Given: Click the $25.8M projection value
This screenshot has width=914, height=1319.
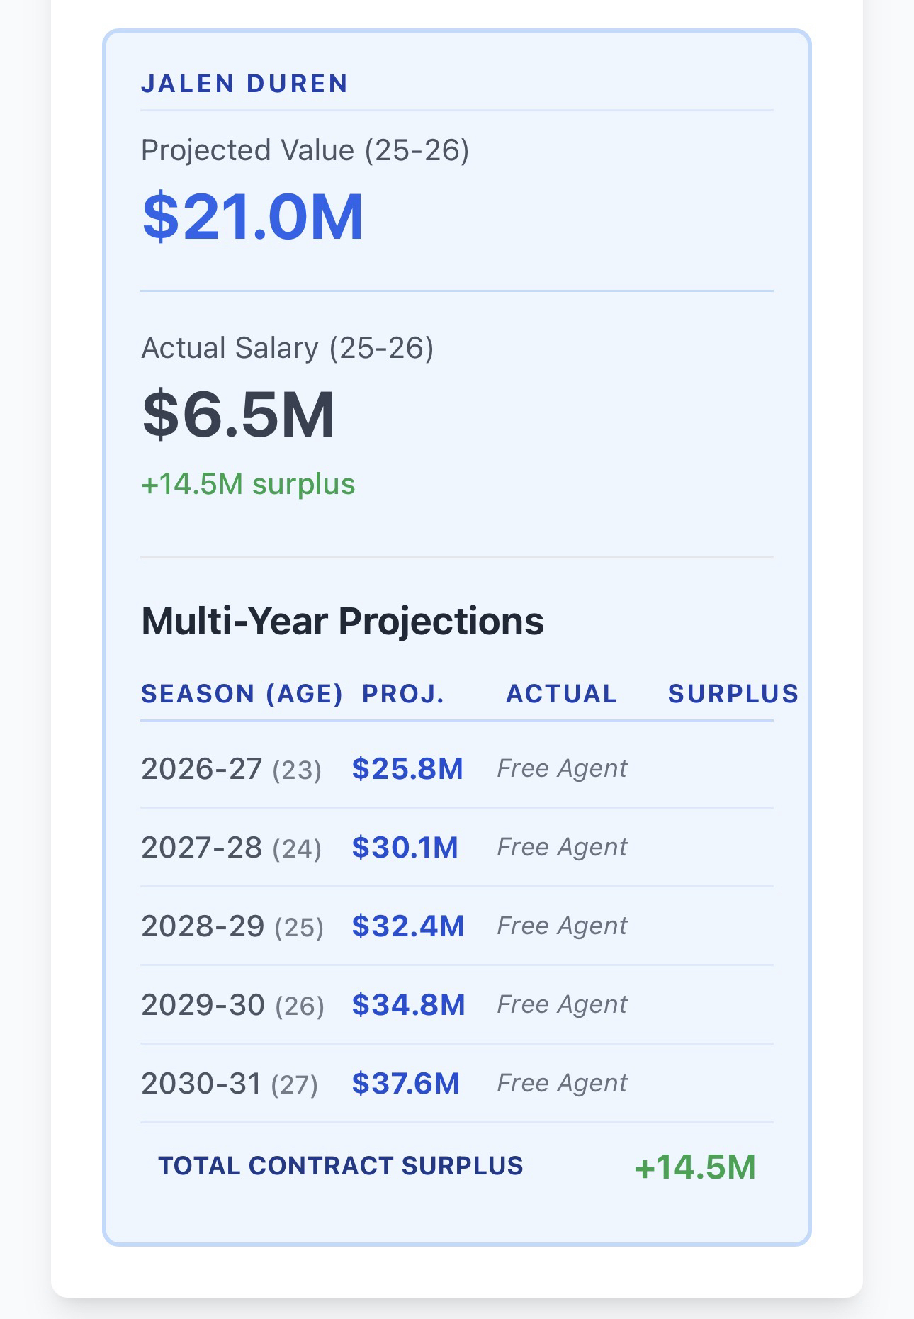Looking at the screenshot, I should pos(407,769).
